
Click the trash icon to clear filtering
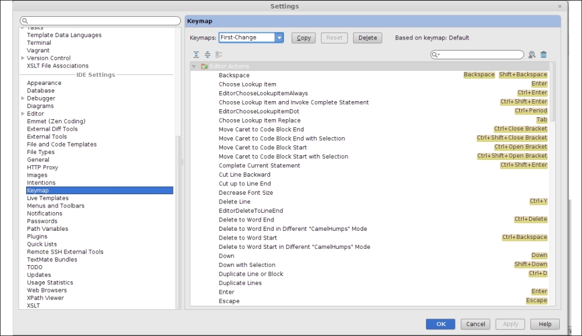click(x=544, y=55)
